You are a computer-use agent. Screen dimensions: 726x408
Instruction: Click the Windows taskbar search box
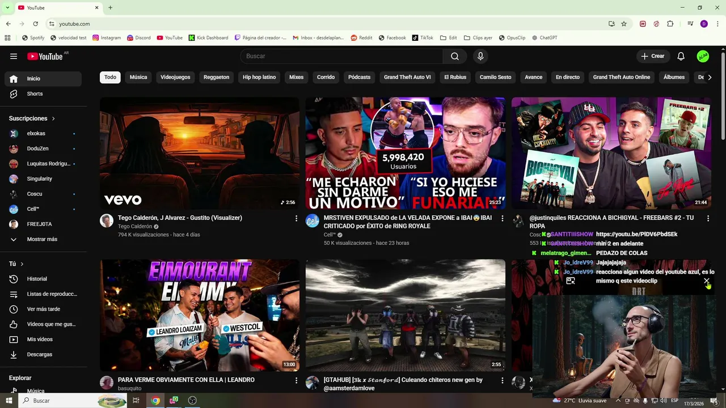73,401
